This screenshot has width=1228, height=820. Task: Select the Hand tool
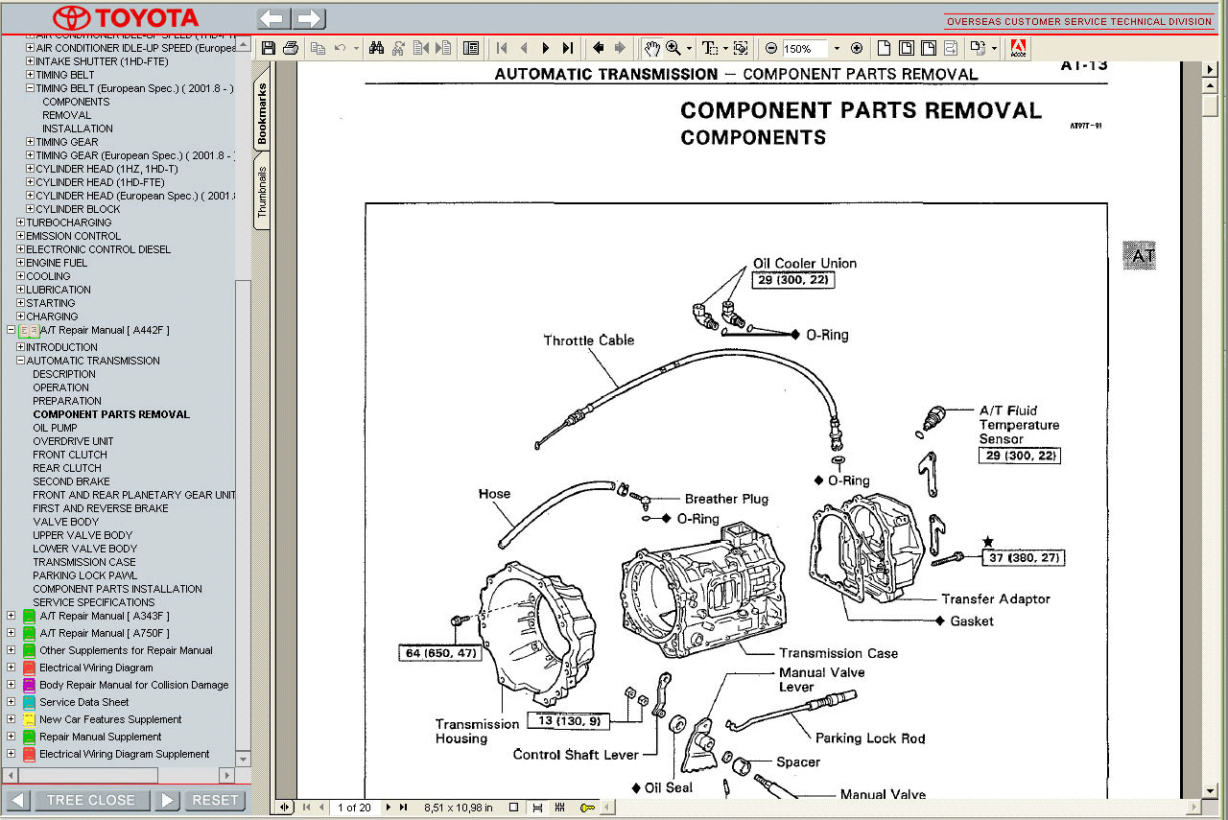(x=652, y=48)
